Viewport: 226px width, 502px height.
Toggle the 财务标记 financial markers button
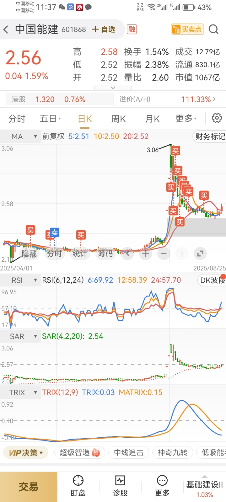[209, 136]
